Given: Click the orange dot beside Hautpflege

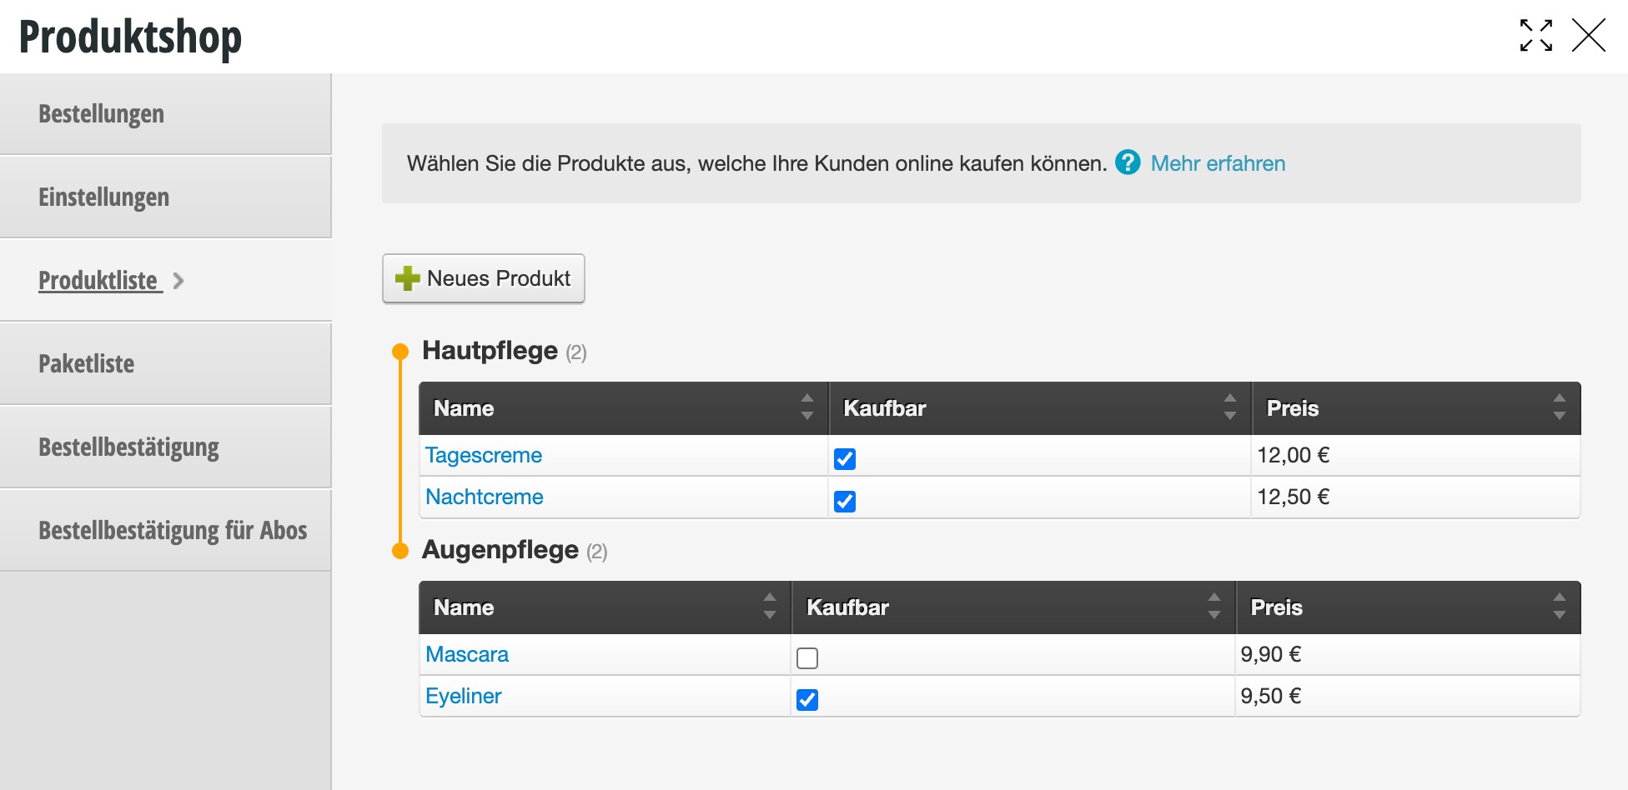Looking at the screenshot, I should click(x=400, y=352).
